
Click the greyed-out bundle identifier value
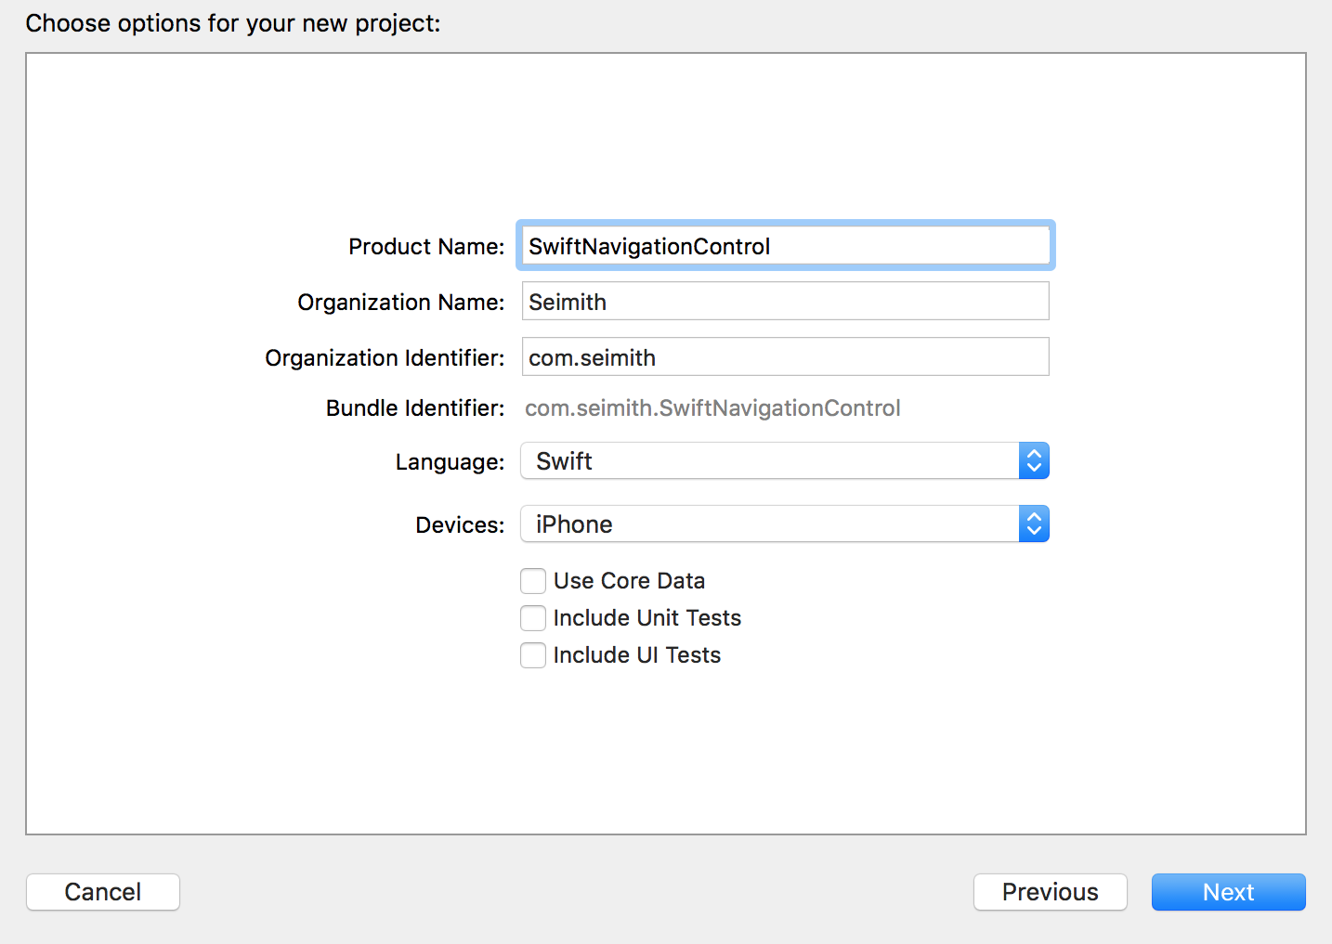[x=712, y=408]
